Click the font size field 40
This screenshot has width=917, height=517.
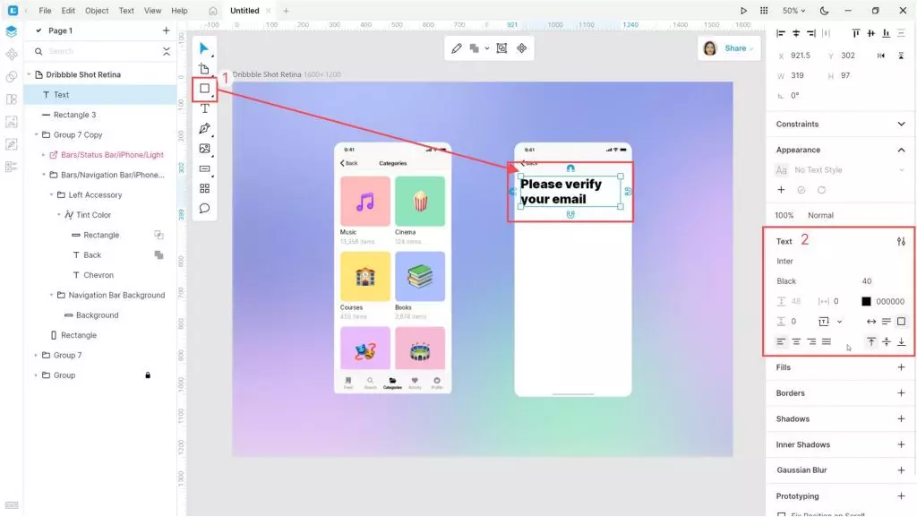point(867,281)
